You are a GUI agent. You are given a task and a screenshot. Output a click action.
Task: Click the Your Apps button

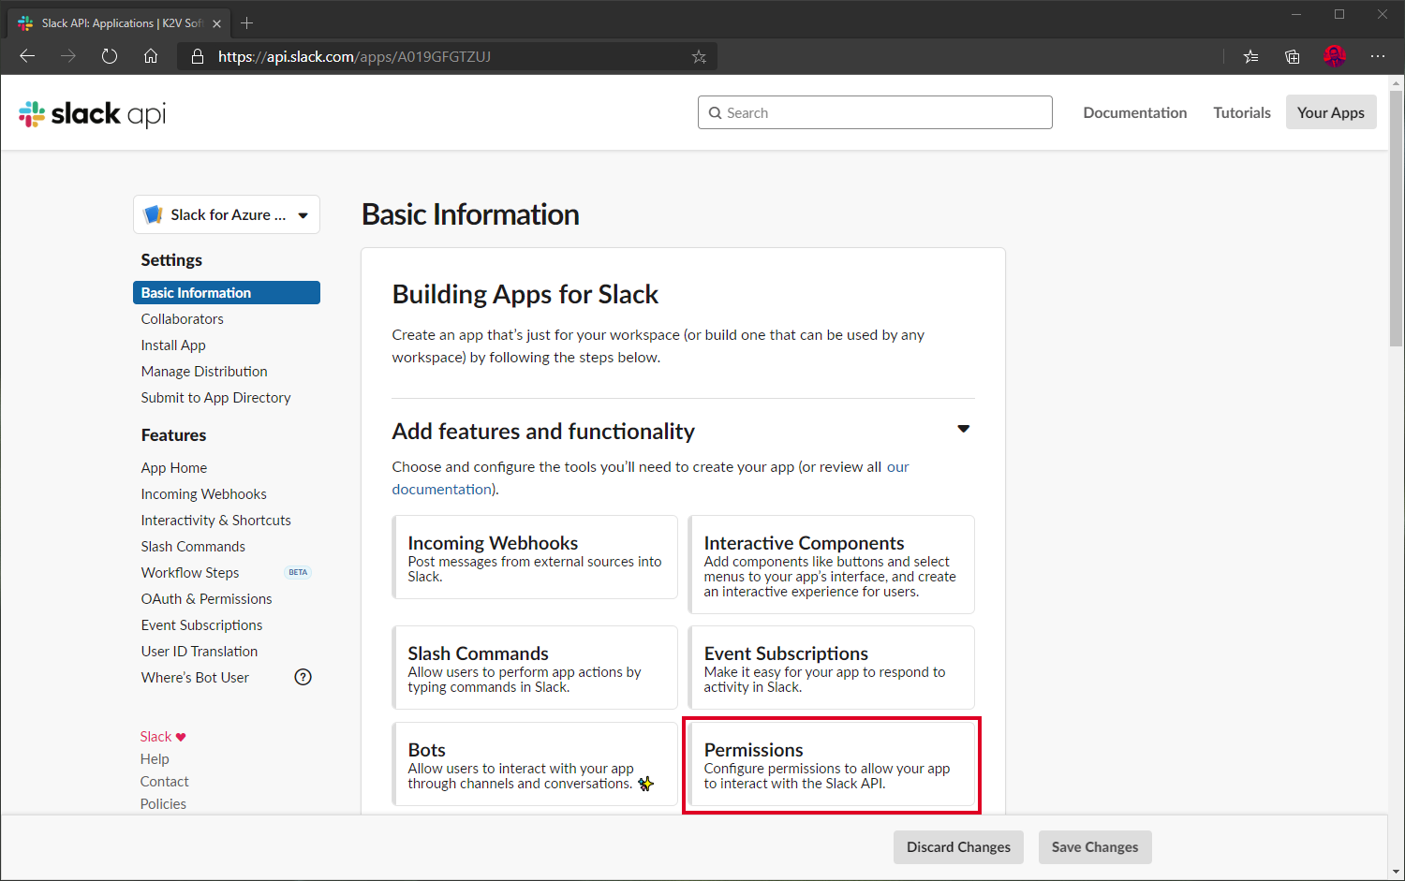tap(1331, 112)
